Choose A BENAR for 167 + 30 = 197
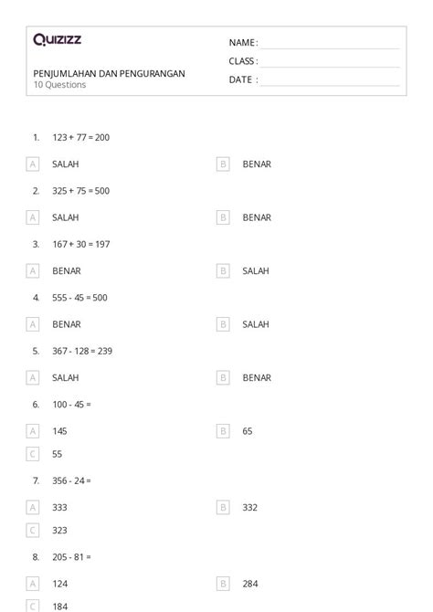The width and height of the screenshot is (433, 612). click(32, 271)
